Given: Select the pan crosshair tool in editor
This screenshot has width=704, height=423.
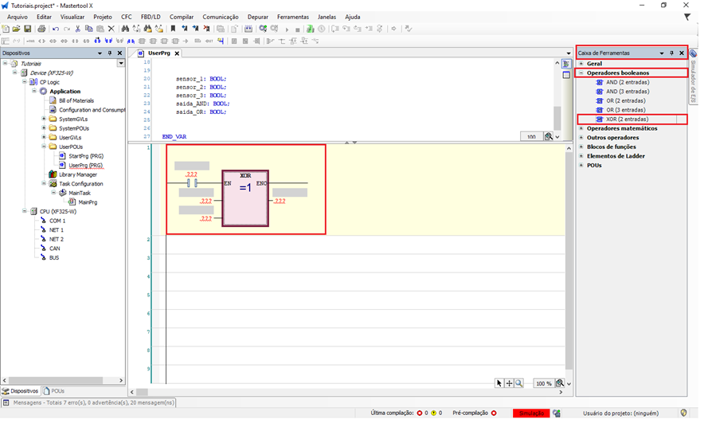Looking at the screenshot, I should click(509, 384).
